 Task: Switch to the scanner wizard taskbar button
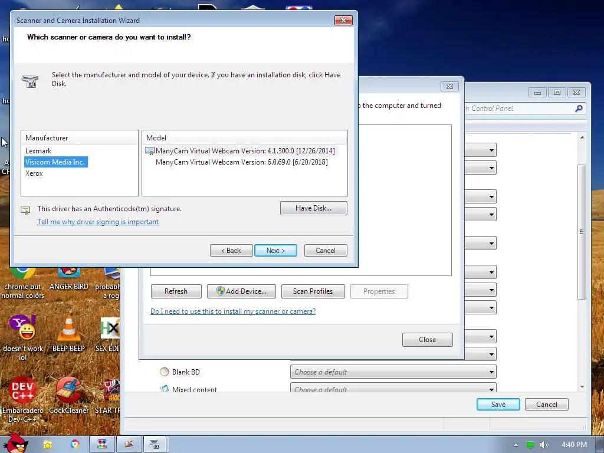[155, 445]
